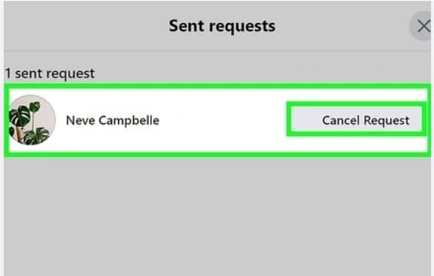The image size is (434, 276).
Task: Click the X icon in the header
Action: click(421, 26)
